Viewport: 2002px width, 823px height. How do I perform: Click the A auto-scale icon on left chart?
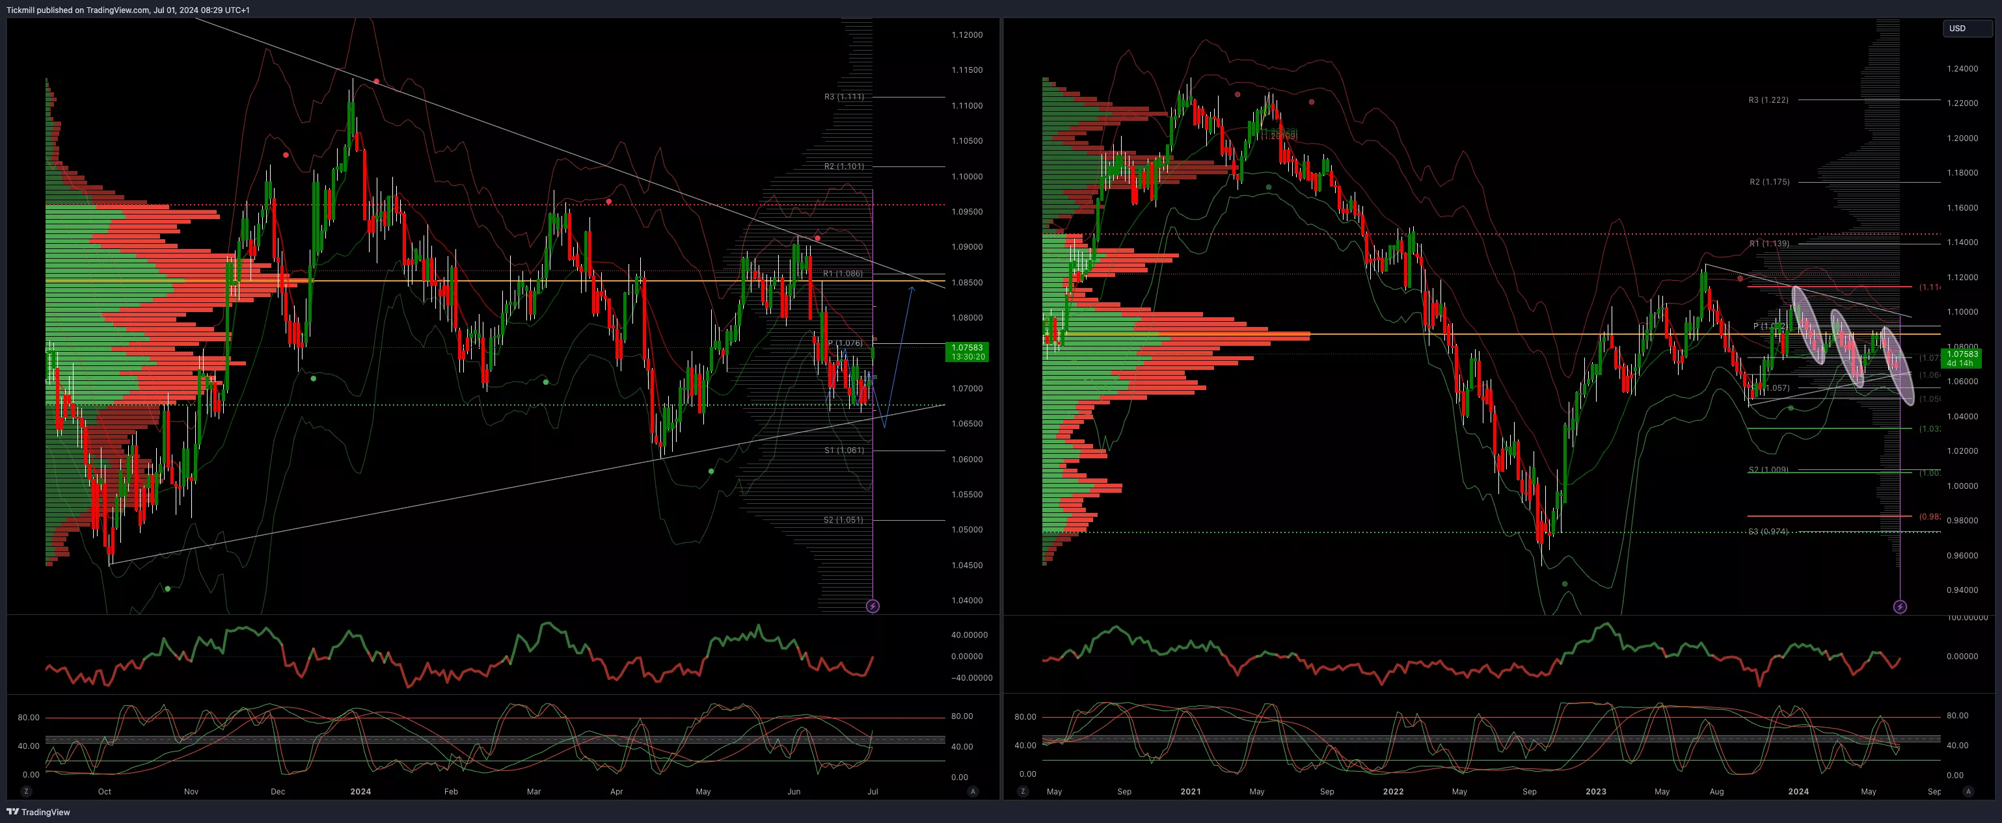[x=972, y=791]
